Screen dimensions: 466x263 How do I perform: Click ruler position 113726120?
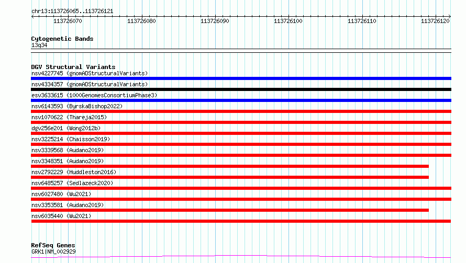pyautogui.click(x=436, y=21)
